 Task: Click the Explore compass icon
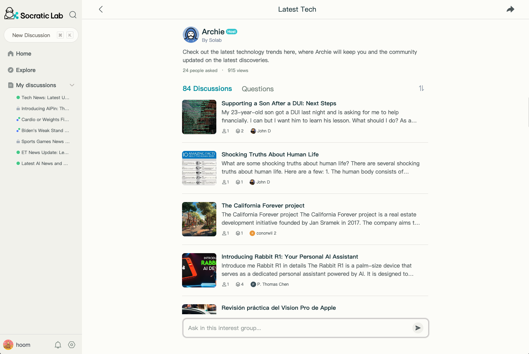[11, 70]
